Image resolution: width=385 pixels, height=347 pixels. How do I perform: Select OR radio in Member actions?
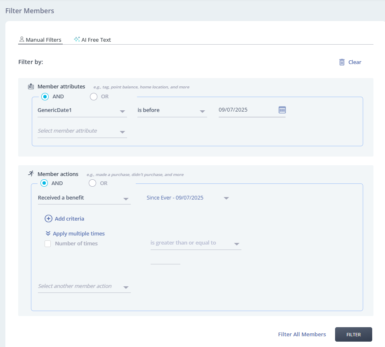click(x=93, y=183)
